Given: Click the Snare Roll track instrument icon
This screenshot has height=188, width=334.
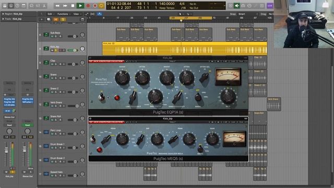Looking at the screenshot, I should pos(46,118).
